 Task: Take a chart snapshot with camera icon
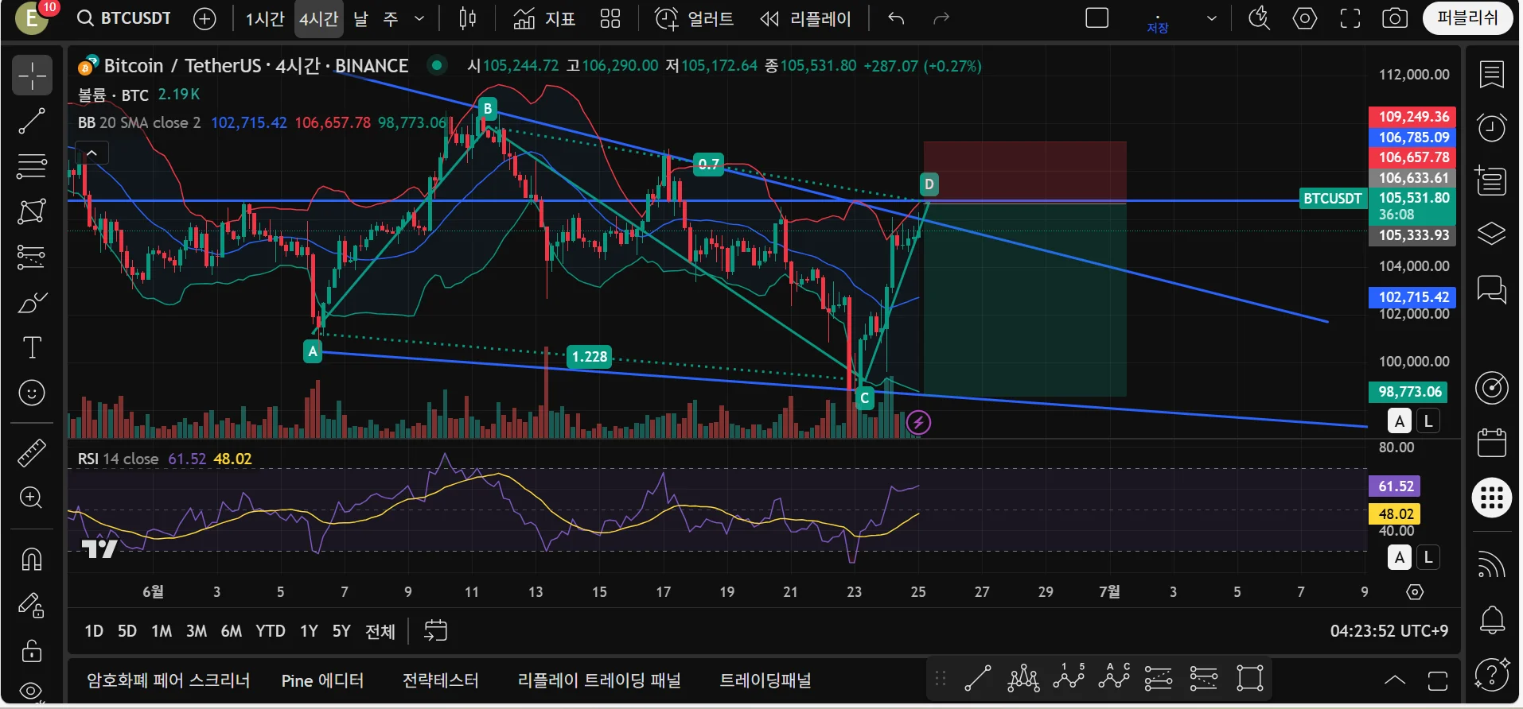click(x=1395, y=18)
